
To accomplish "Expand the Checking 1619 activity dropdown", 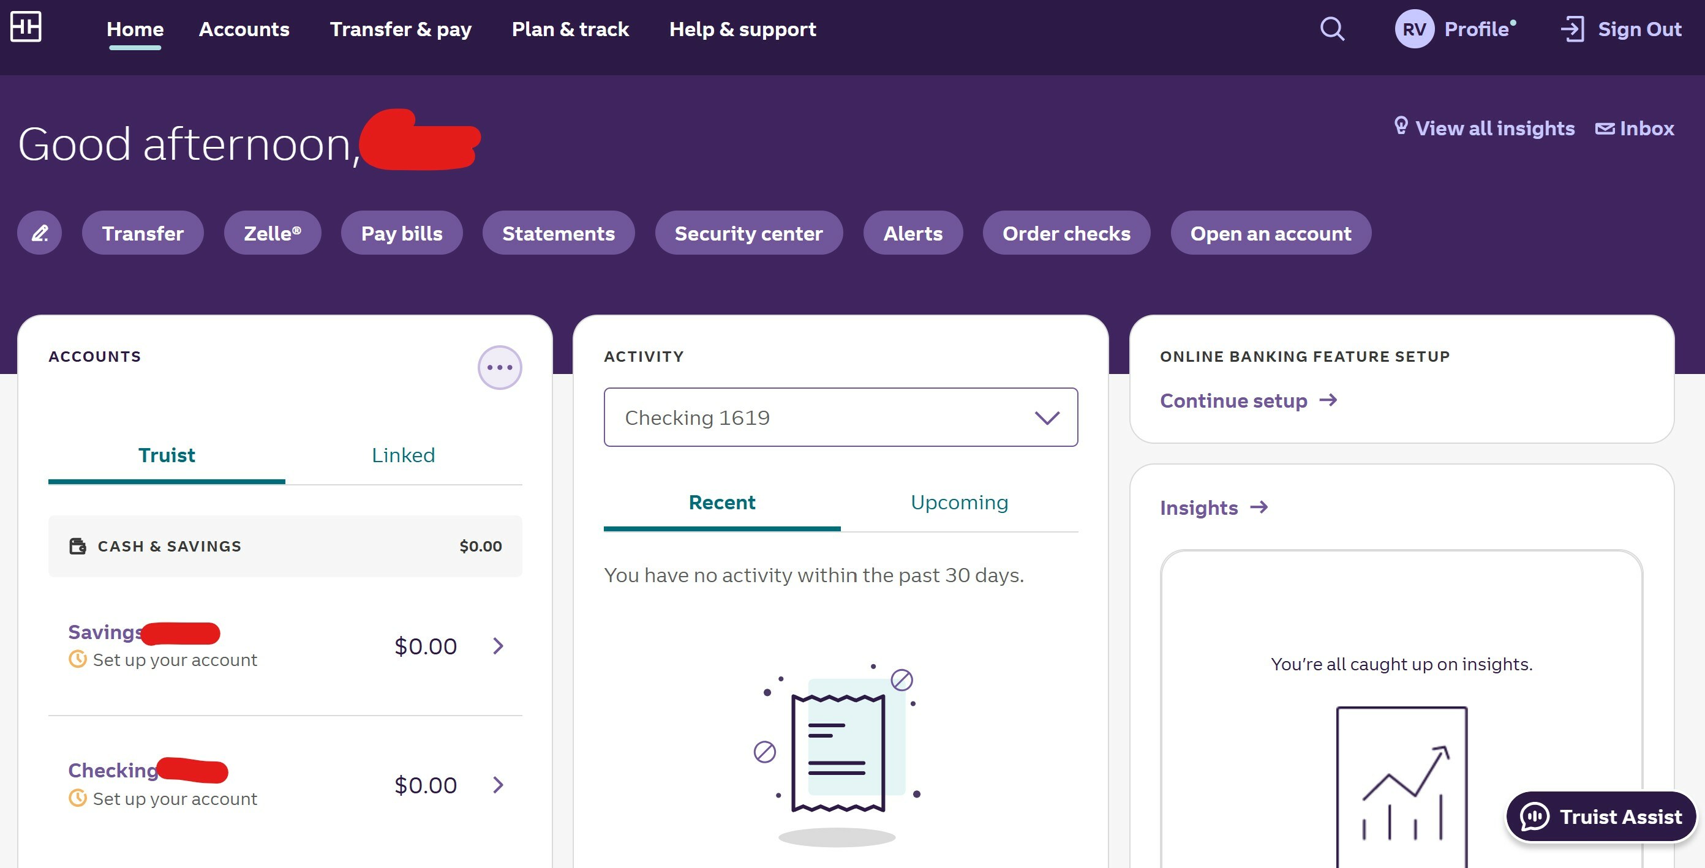I will click(841, 417).
